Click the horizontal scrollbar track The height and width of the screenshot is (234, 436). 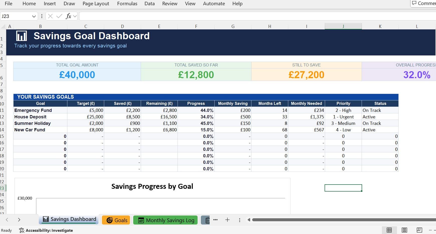tap(344, 220)
